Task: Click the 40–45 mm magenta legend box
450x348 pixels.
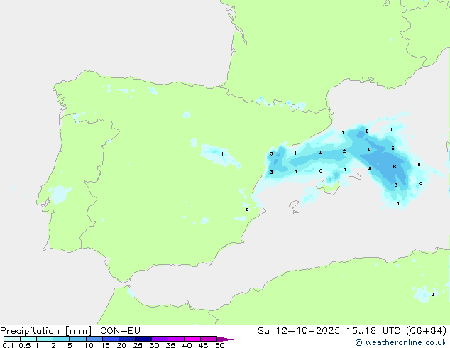Action: point(192,339)
